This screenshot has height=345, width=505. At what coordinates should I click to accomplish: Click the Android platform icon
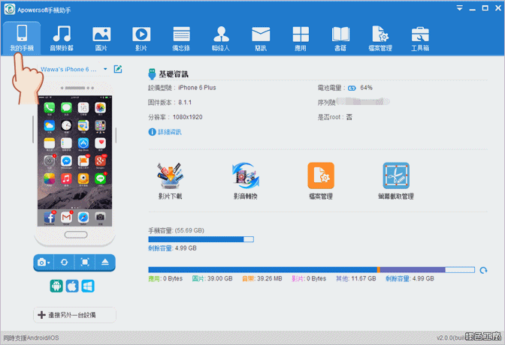pos(56,286)
